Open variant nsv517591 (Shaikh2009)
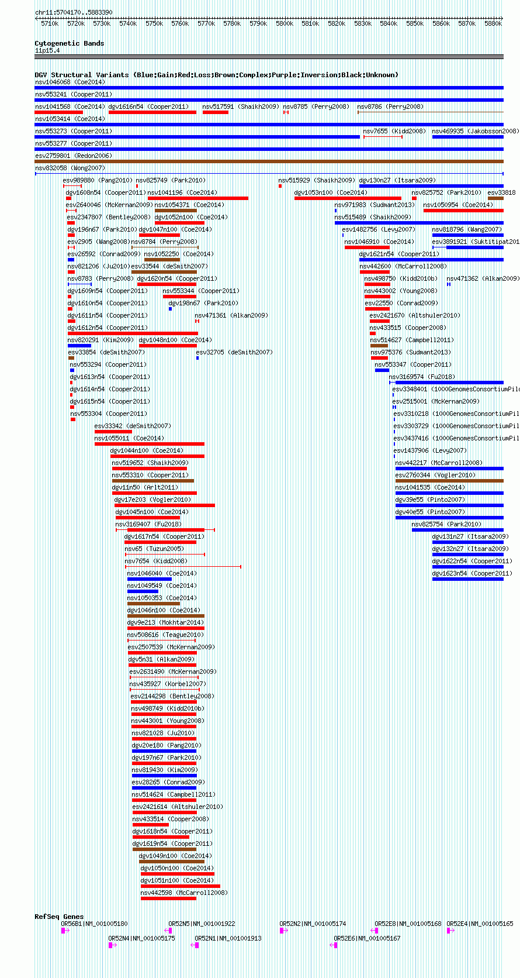The image size is (520, 978). click(241, 106)
